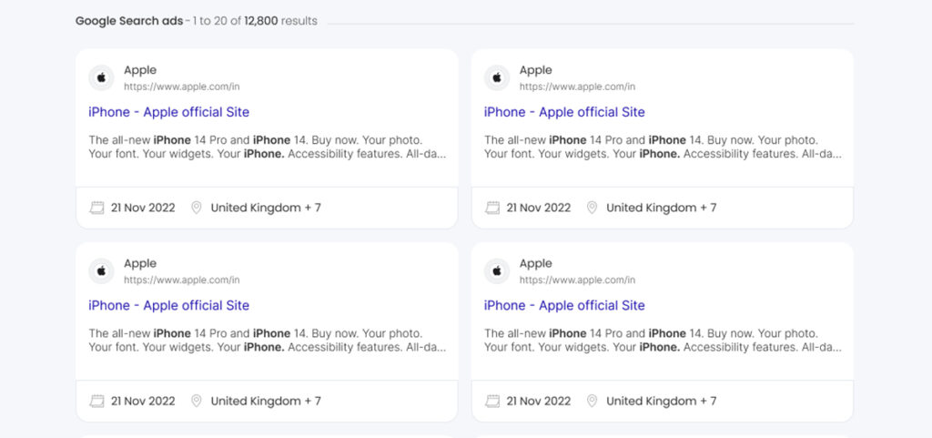Click the location pin in the bottom-left card

pos(196,401)
